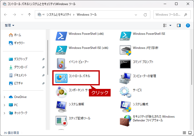Expand the OneDrive tree node

[5, 97]
